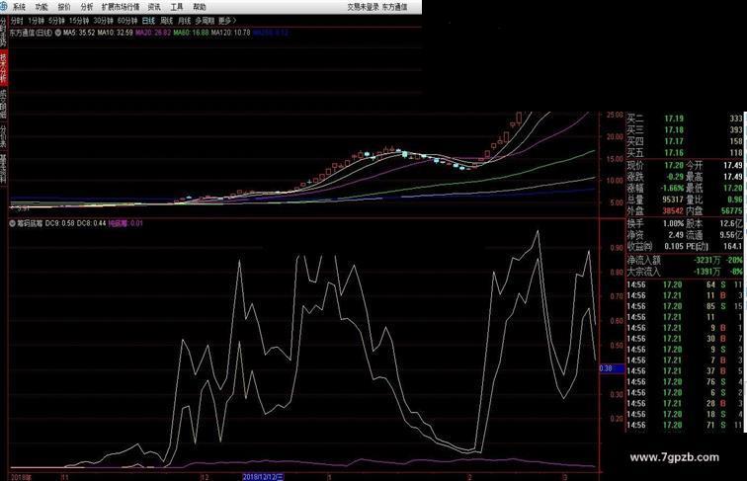
Task: Click the 12 month label on time axis
Action: 204,477
